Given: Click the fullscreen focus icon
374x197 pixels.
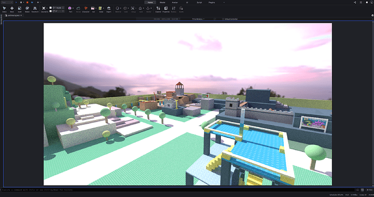Looking at the screenshot, I should click(361, 2).
